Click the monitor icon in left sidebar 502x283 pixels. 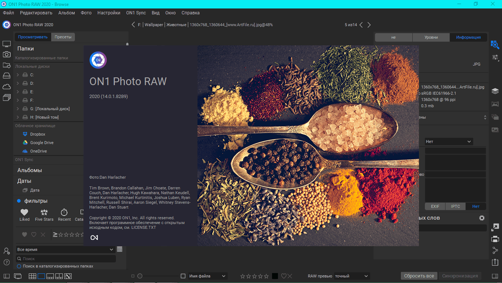click(7, 44)
